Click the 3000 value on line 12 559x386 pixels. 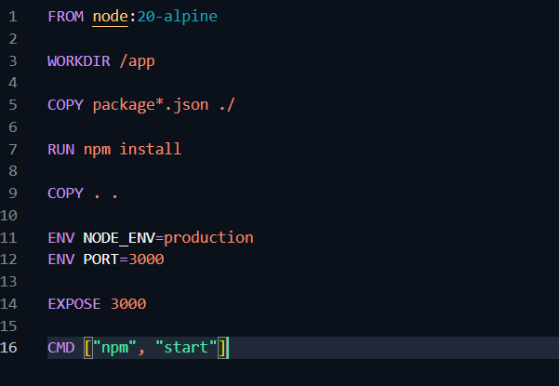coord(146,260)
